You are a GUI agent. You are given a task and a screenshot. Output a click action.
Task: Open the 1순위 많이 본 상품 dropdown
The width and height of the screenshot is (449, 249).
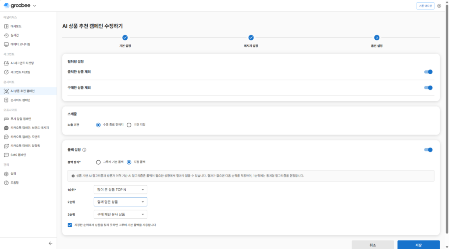[x=120, y=190]
